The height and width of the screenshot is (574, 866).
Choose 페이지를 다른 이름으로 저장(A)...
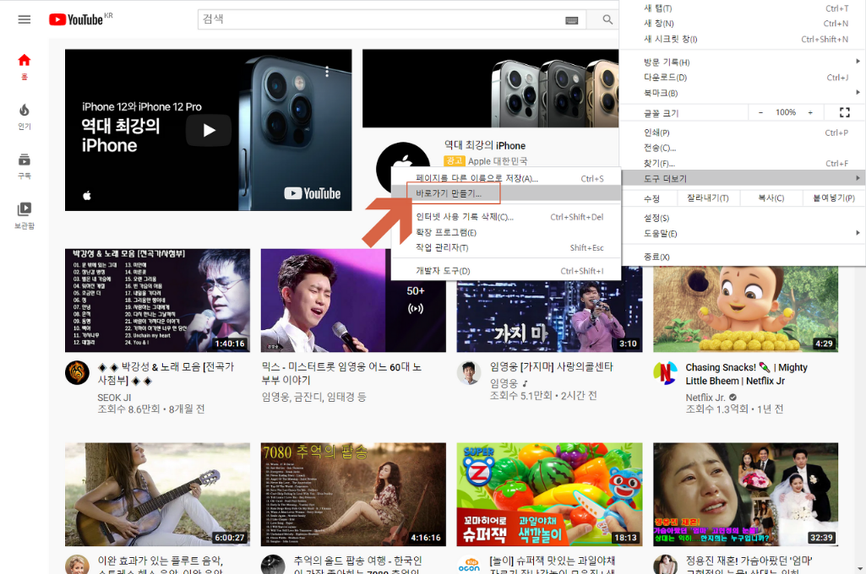coord(506,178)
